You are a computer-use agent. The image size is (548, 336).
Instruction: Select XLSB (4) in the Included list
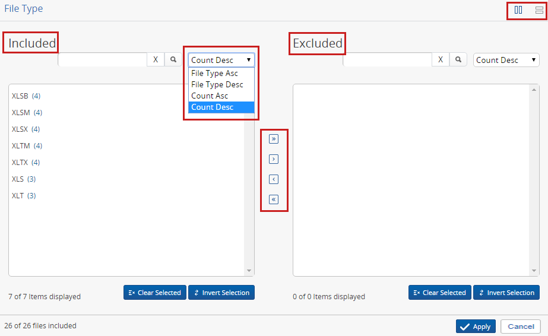click(x=26, y=96)
